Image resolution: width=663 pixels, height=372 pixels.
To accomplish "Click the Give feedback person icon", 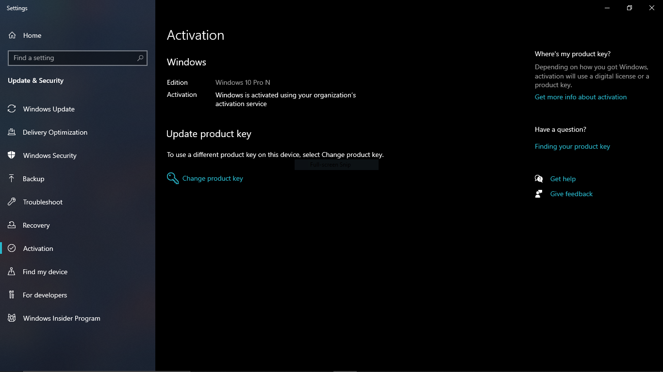I will click(x=539, y=194).
